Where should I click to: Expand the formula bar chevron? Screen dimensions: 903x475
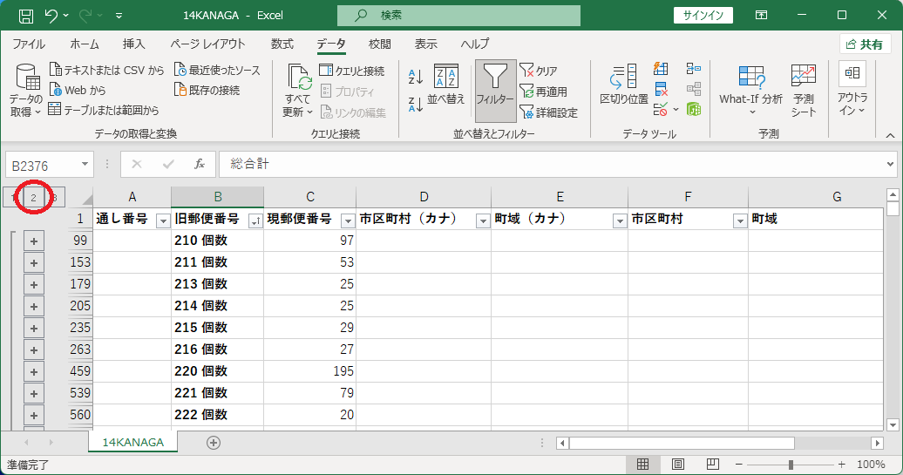pos(890,165)
